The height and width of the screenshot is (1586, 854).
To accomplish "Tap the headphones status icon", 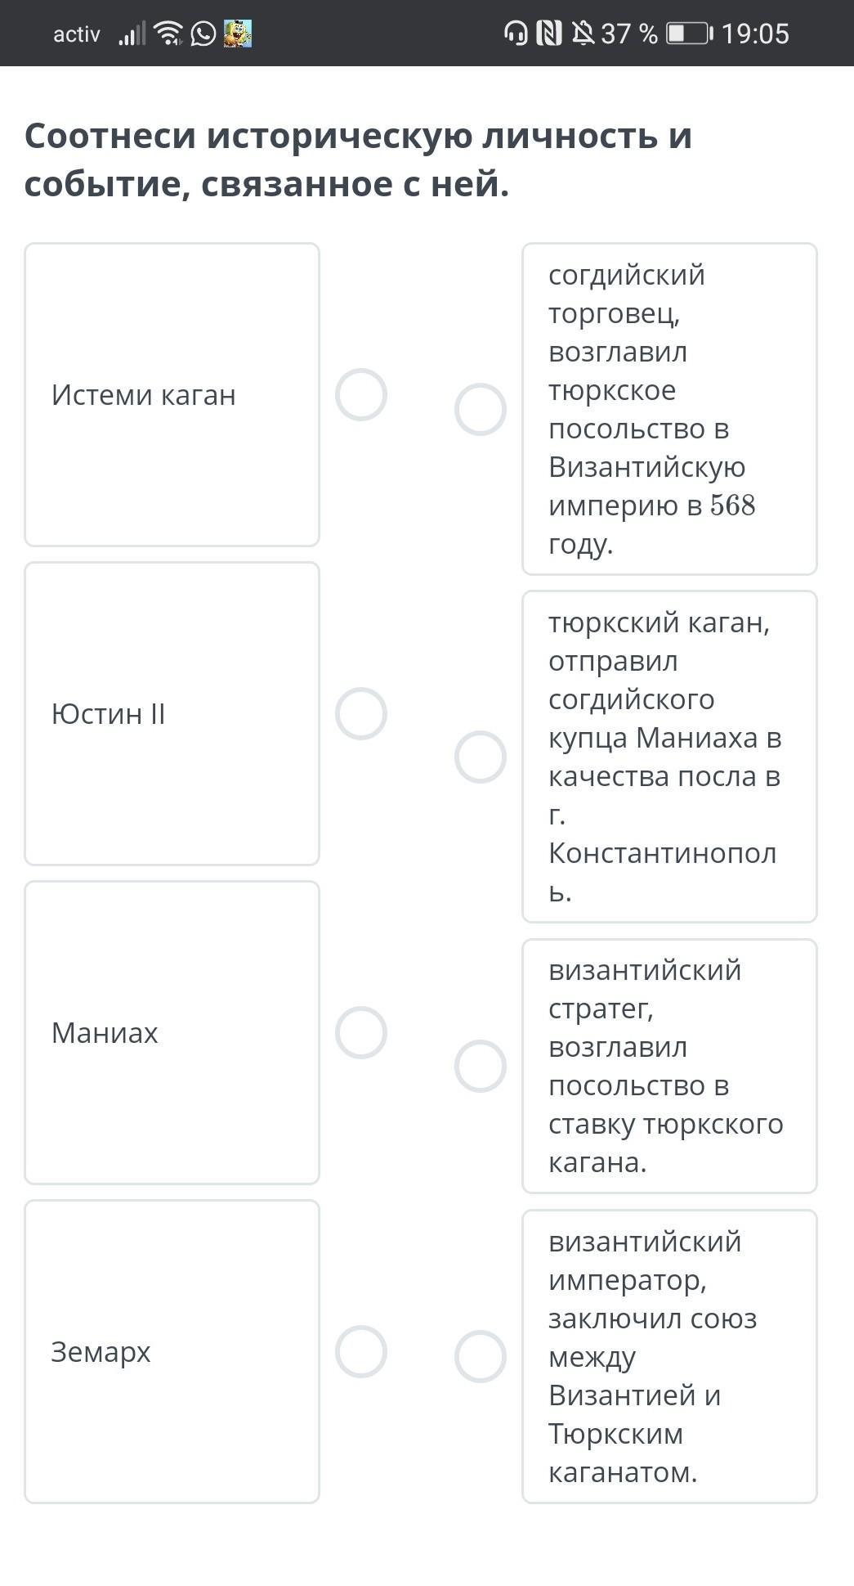I will tap(516, 34).
